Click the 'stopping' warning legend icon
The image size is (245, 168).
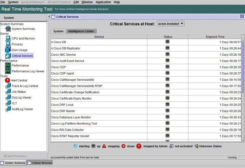tap(104, 146)
